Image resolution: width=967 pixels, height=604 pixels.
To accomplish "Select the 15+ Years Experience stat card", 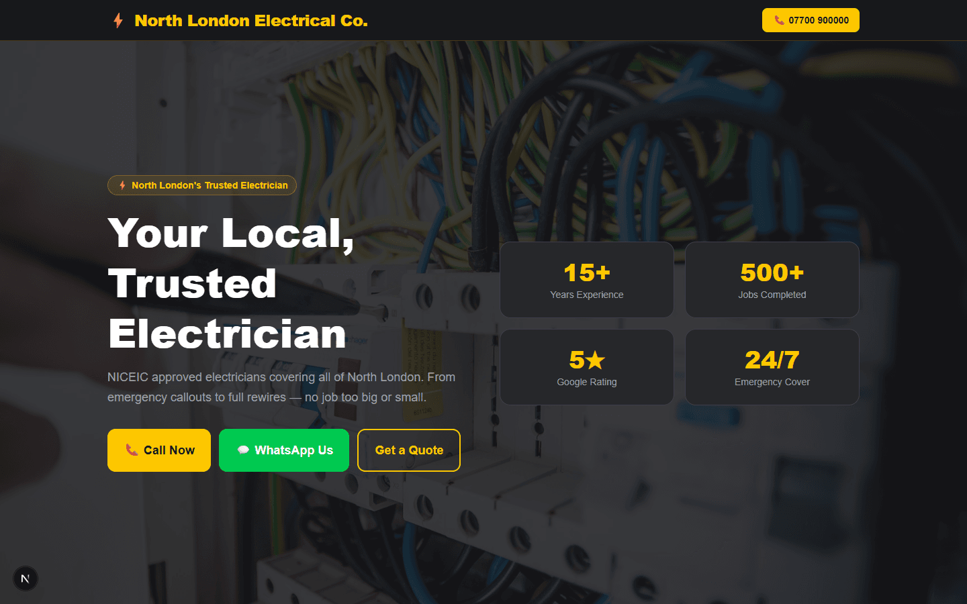I will coord(586,279).
